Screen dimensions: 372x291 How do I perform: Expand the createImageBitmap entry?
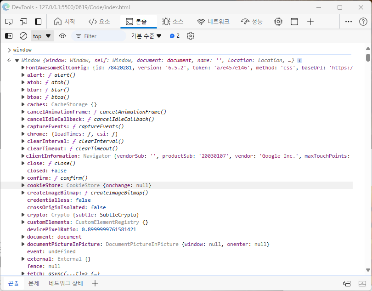(x=23, y=193)
